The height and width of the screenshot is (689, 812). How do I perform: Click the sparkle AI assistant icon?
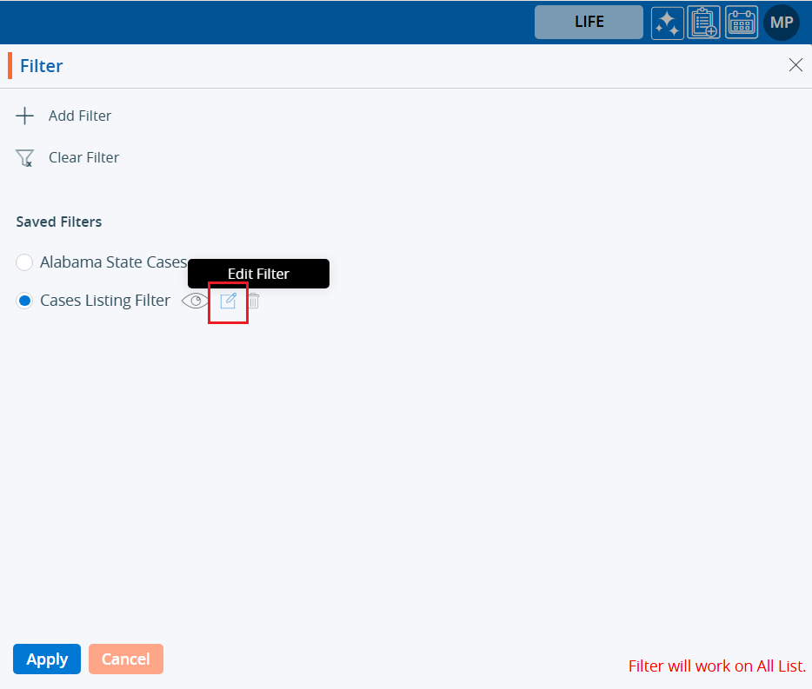coord(667,23)
